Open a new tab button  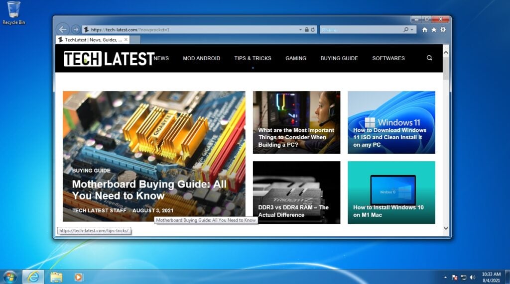click(135, 40)
